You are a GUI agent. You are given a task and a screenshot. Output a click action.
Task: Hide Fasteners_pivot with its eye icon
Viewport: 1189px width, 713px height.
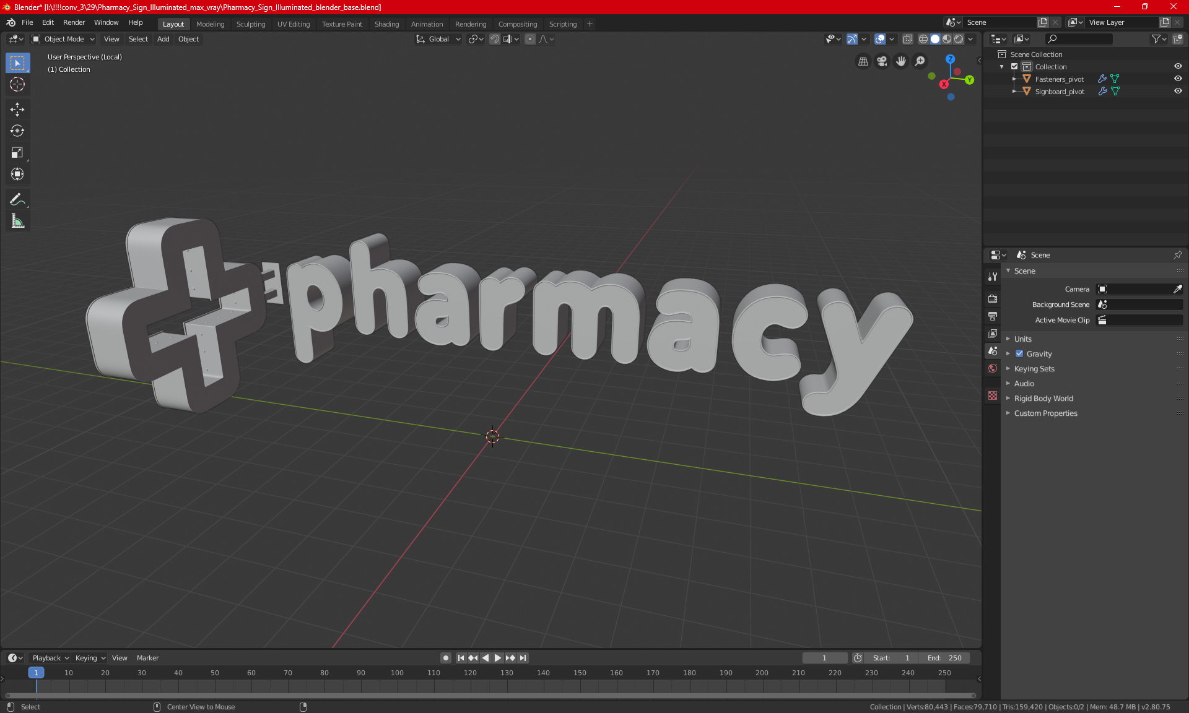coord(1178,79)
